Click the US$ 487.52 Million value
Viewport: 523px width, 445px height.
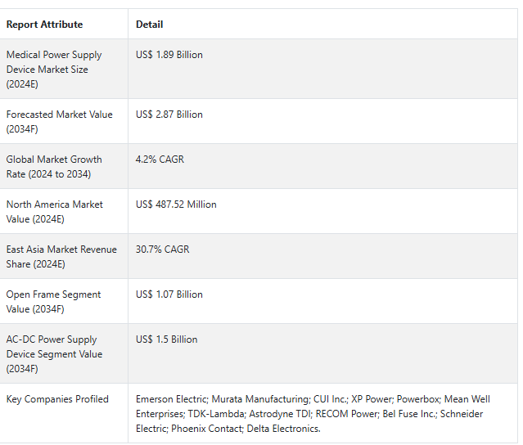point(176,205)
